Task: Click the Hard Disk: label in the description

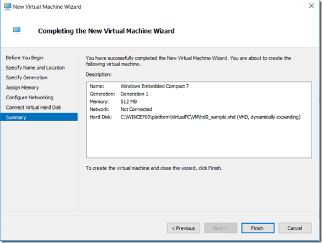Action: (x=100, y=117)
